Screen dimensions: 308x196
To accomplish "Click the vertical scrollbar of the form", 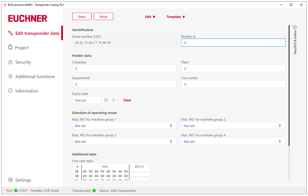I will (x=289, y=89).
